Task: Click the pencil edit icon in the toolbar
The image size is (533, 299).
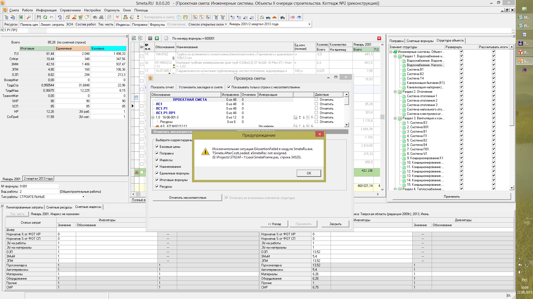Action: click(109, 17)
